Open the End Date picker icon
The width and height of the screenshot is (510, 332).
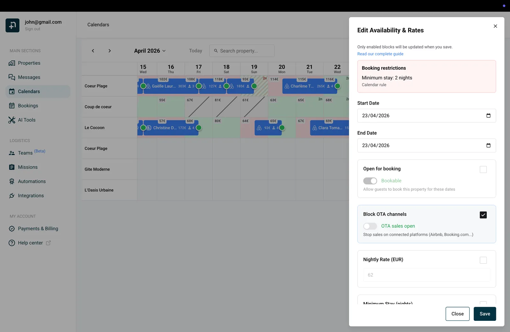pos(488,145)
